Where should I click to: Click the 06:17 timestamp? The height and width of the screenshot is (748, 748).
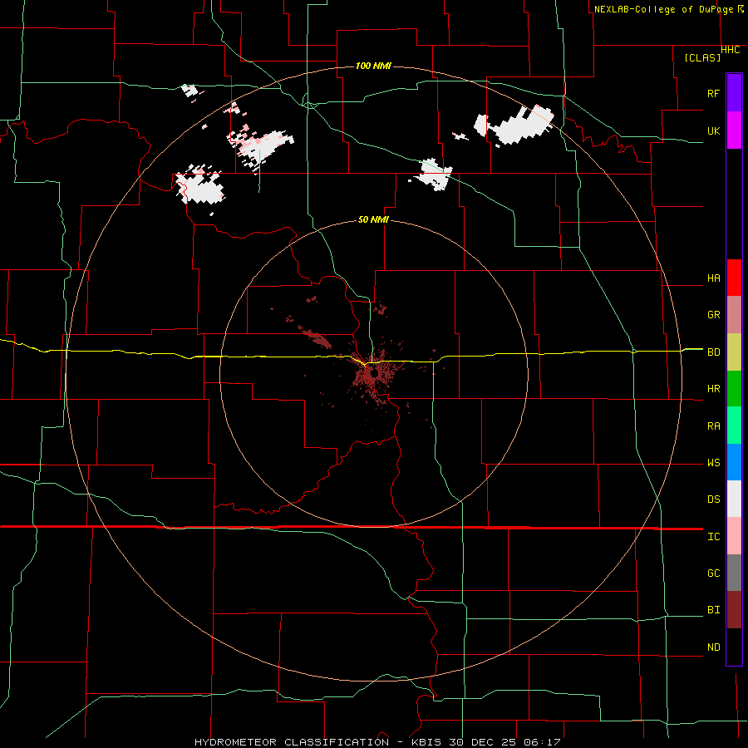coord(541,742)
